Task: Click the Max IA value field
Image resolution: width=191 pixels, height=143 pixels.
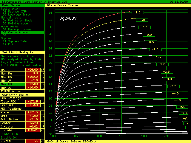Action: point(33,70)
